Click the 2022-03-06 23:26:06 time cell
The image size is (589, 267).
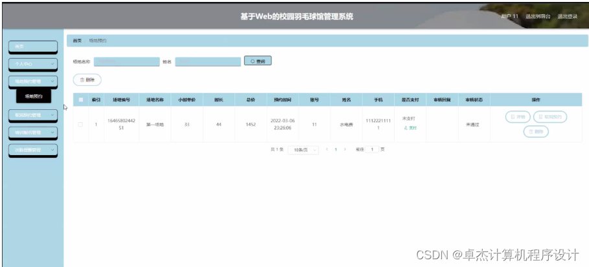coord(283,124)
